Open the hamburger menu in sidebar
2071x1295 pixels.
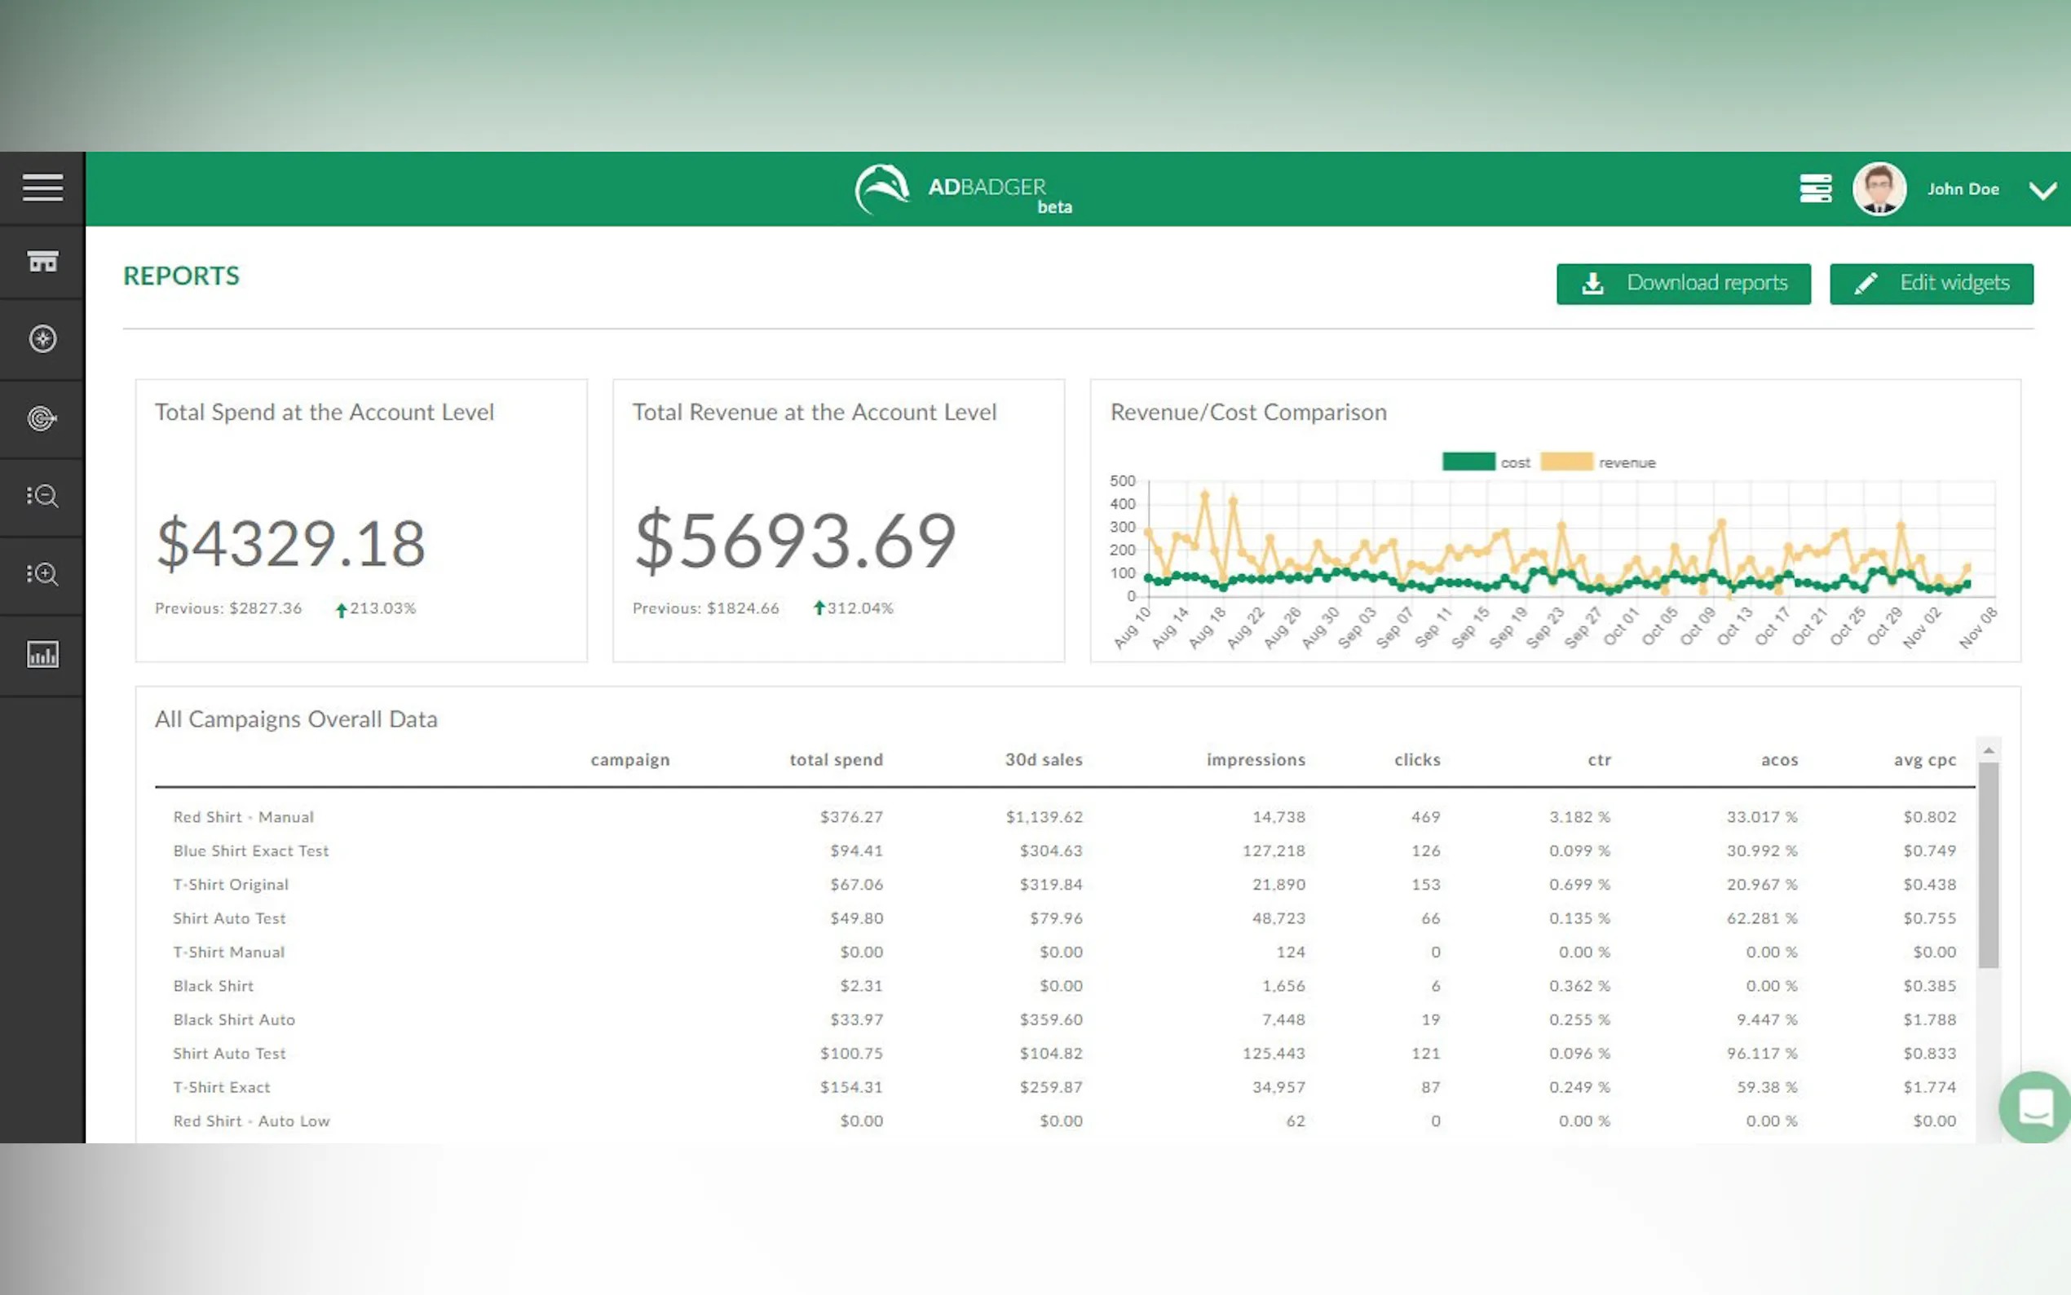[x=42, y=188]
